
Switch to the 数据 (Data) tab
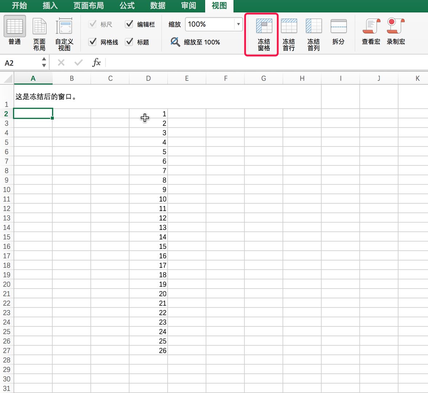(157, 5)
